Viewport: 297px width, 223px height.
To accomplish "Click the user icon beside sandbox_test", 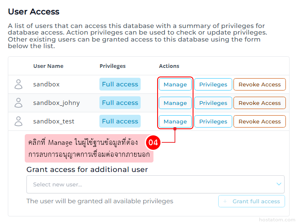I will [19, 121].
